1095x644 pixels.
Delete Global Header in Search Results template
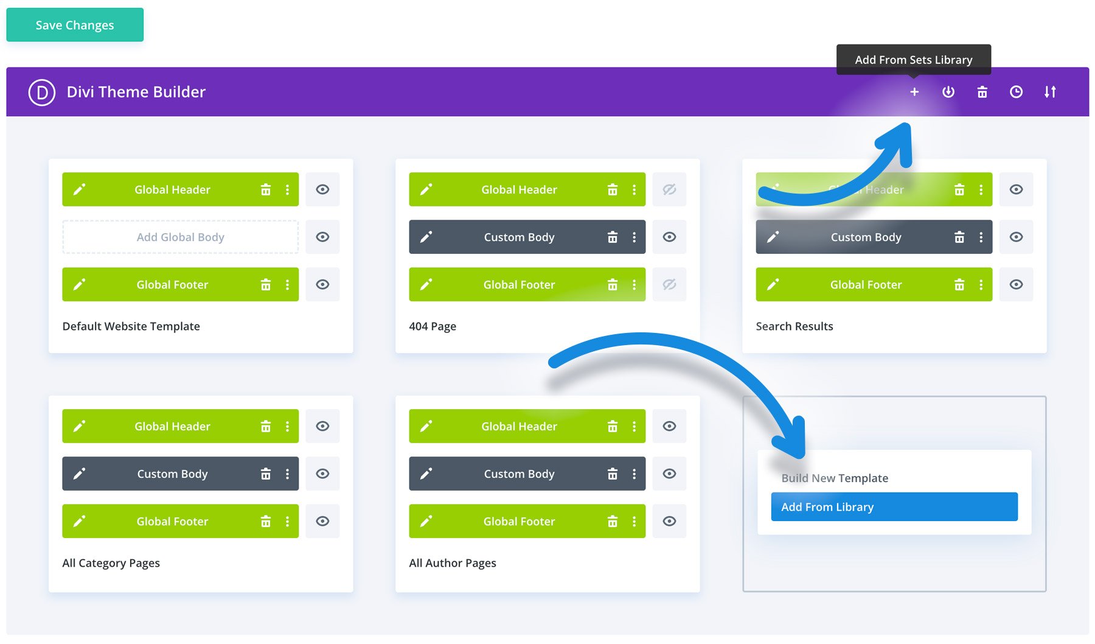pos(959,189)
